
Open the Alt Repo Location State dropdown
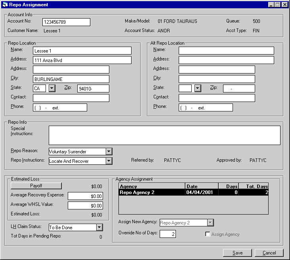[x=198, y=88]
